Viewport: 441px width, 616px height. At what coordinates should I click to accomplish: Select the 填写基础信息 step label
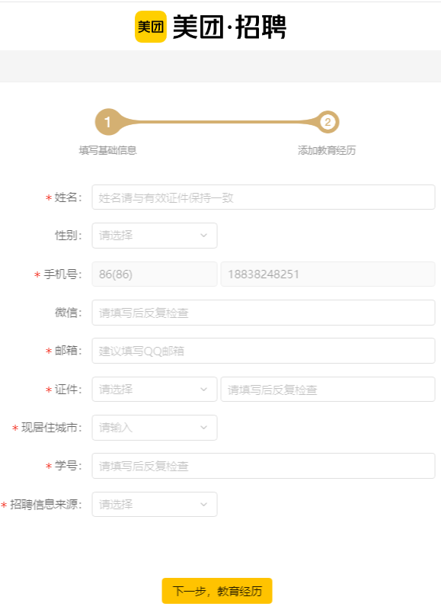[x=108, y=150]
